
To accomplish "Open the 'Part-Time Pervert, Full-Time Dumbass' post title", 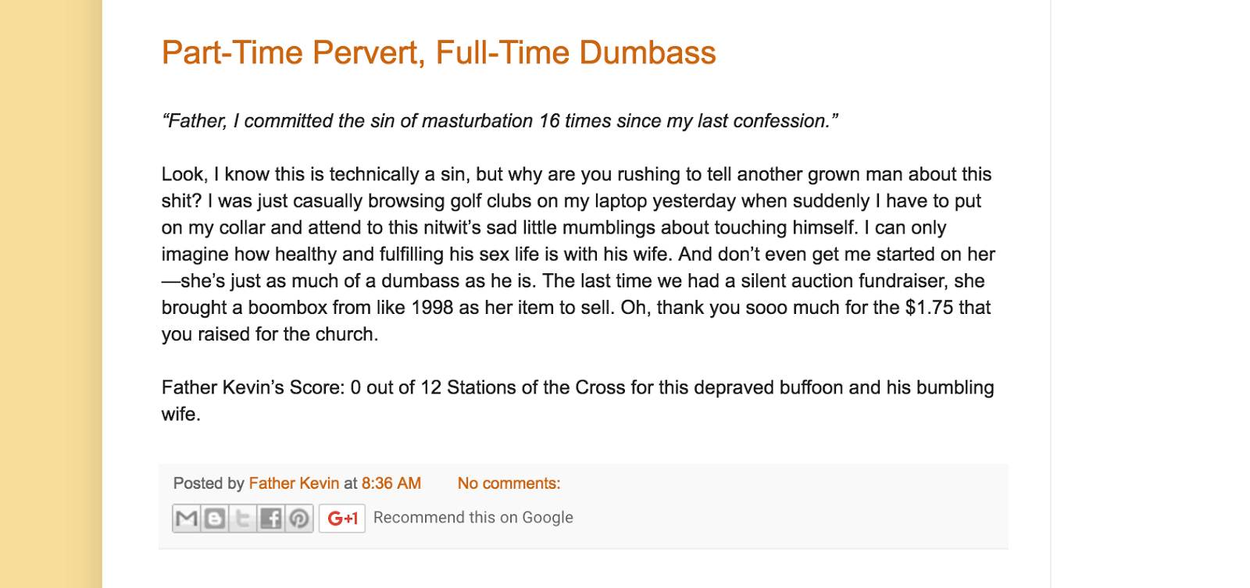I will click(438, 53).
